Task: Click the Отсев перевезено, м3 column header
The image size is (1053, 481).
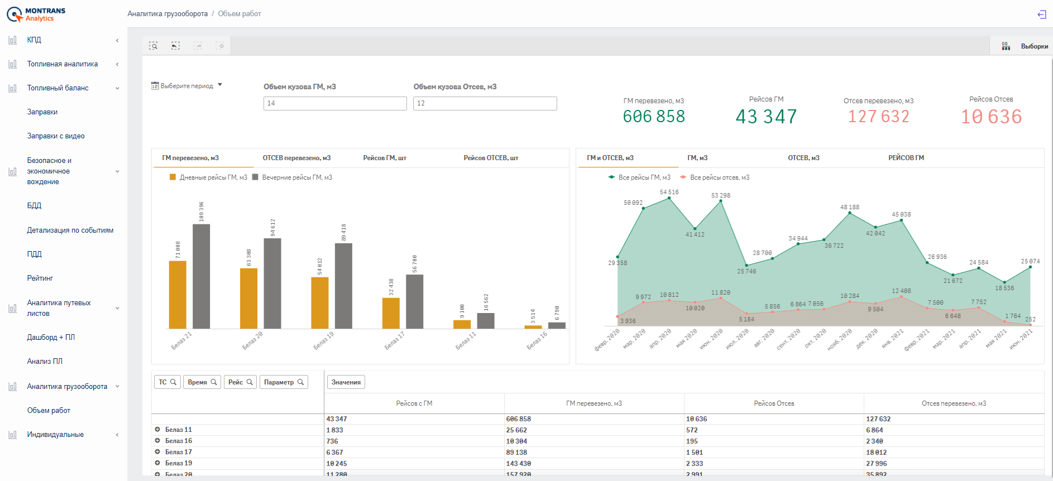Action: (954, 403)
